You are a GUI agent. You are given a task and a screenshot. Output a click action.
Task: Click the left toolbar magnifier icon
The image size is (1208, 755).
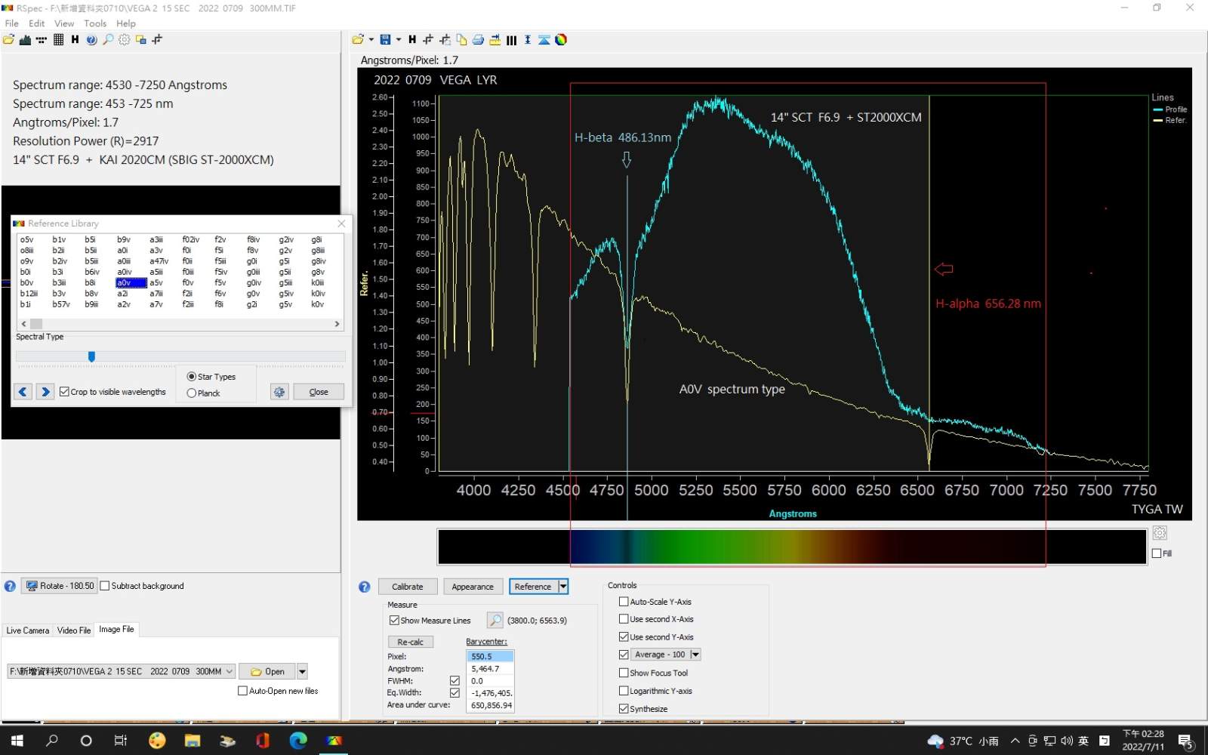[108, 40]
